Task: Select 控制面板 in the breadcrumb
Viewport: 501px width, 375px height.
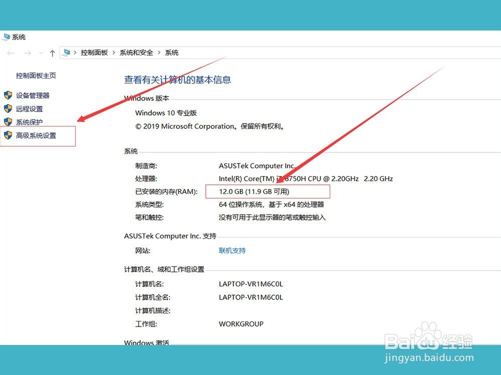Action: point(94,52)
